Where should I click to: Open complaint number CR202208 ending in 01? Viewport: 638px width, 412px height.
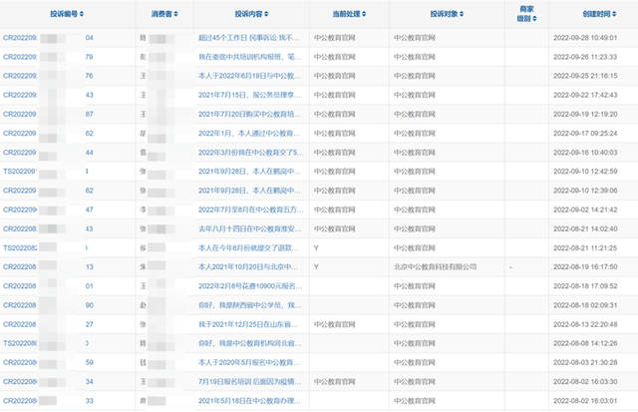(48, 286)
